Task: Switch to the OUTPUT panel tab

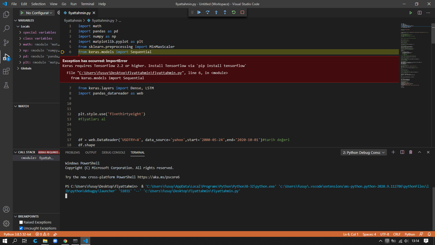Action: click(91, 152)
